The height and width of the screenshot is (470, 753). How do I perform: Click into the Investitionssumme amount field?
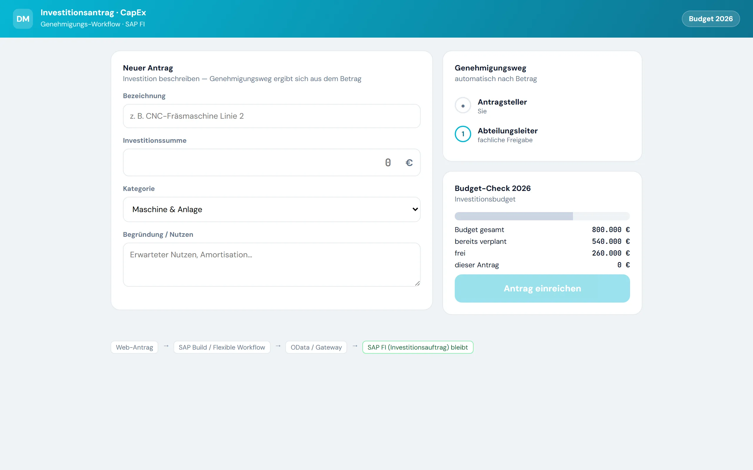coord(271,162)
